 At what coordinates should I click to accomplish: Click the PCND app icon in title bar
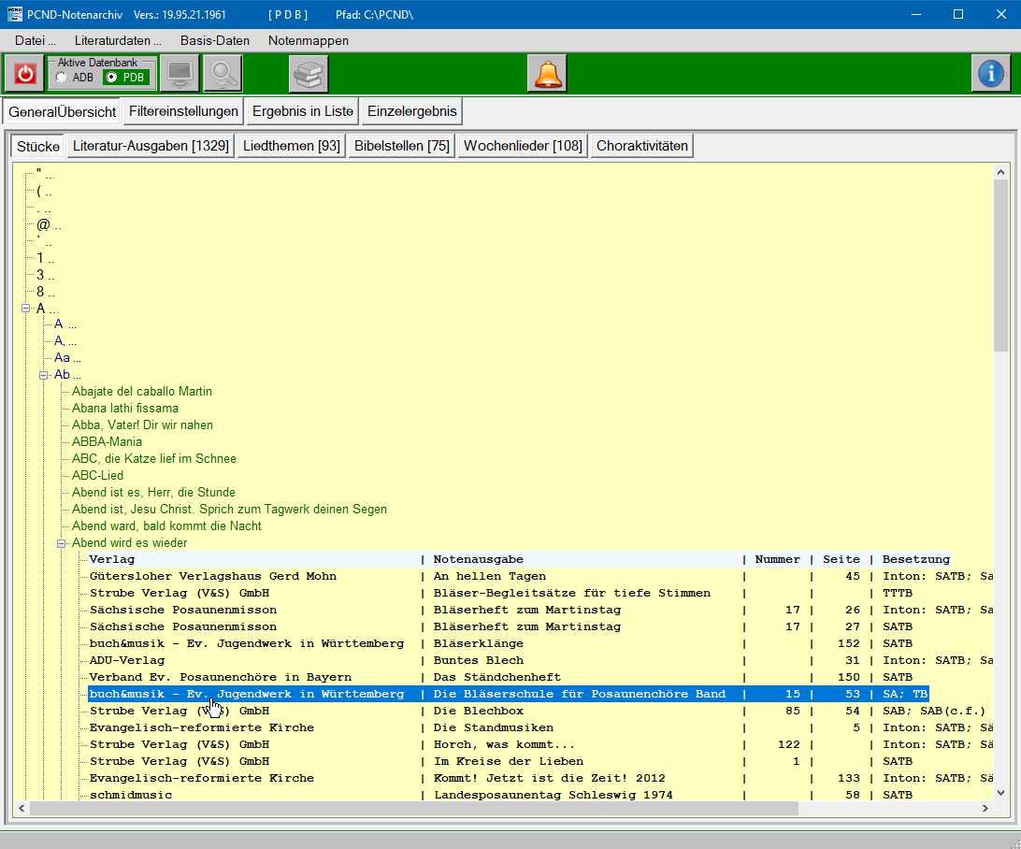tap(14, 14)
